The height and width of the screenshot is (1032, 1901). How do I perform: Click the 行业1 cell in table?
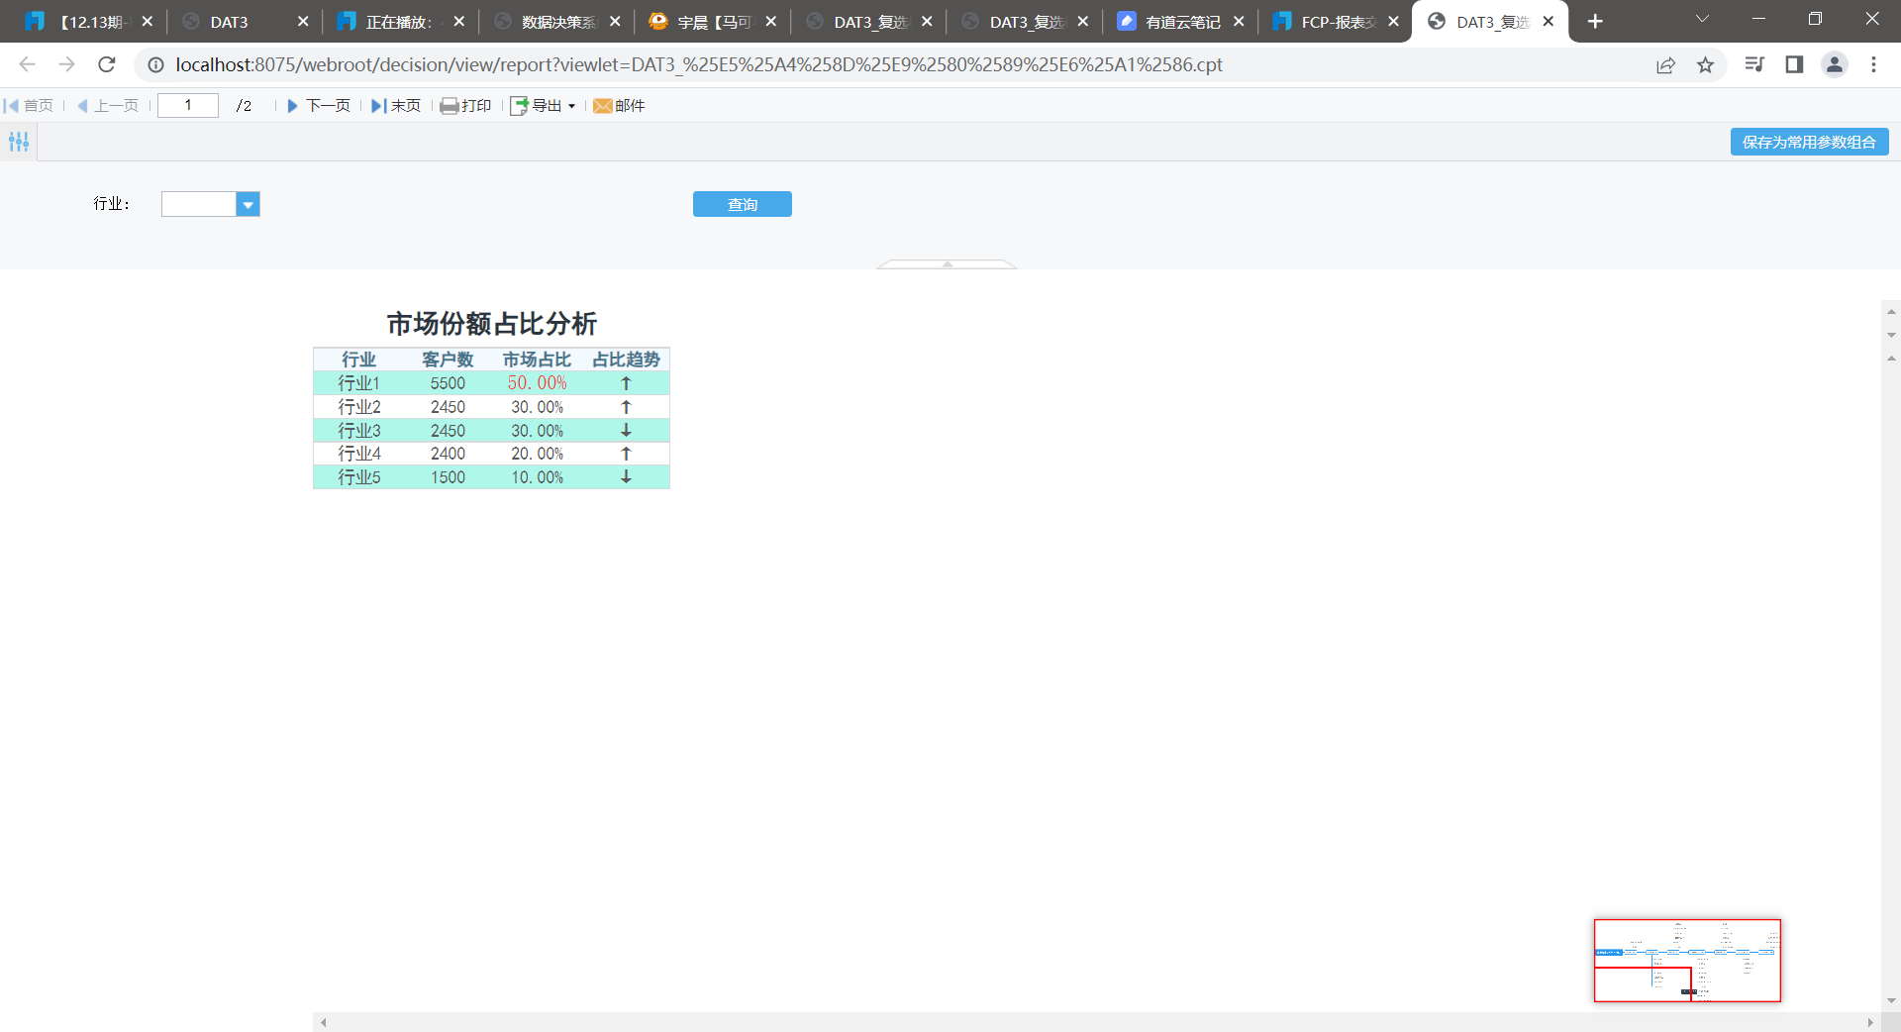[x=358, y=383]
